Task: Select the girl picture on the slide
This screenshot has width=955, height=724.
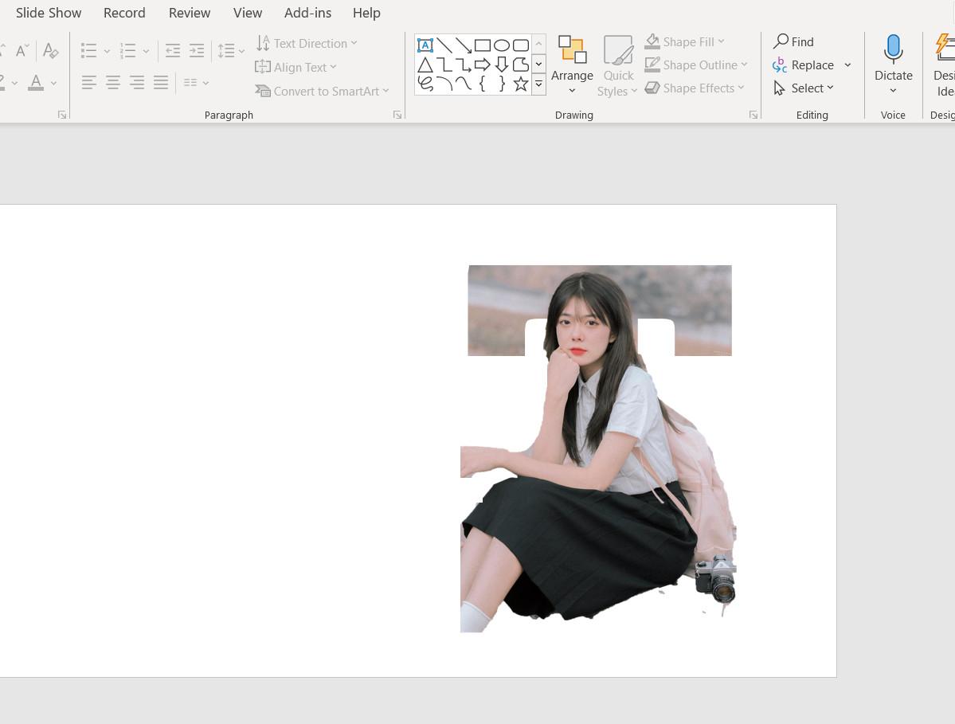Action: (x=598, y=448)
